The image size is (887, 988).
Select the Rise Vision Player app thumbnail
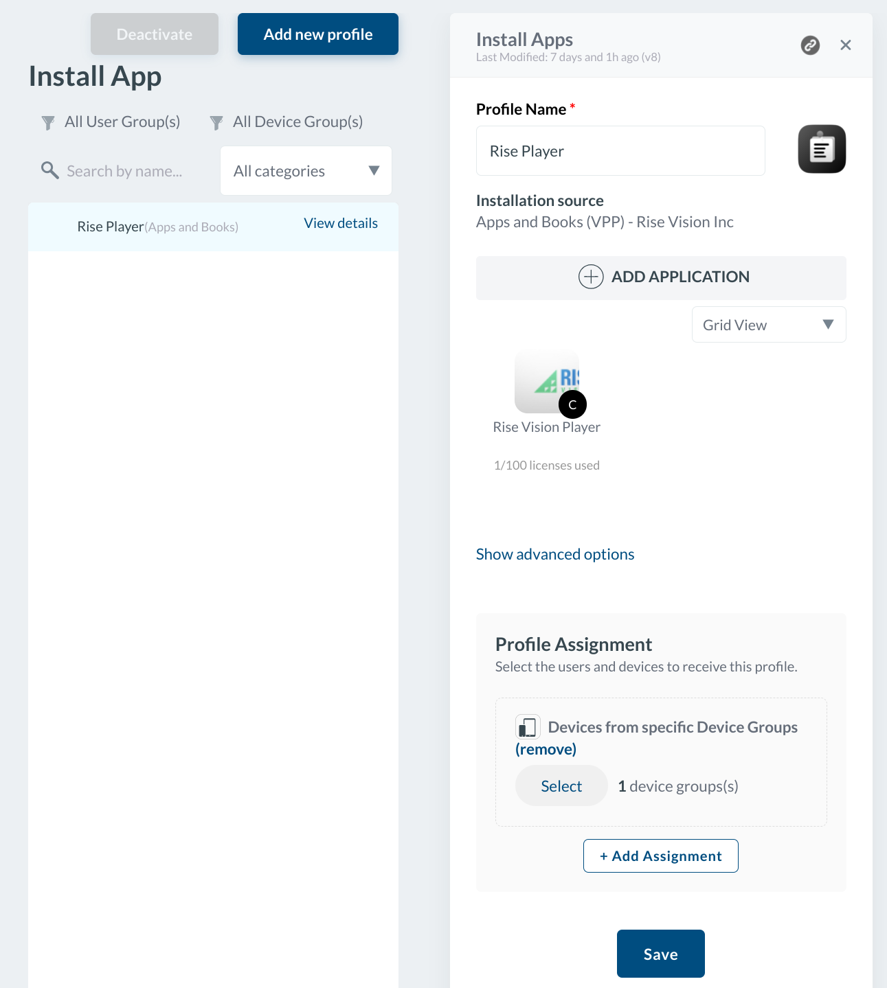(547, 381)
